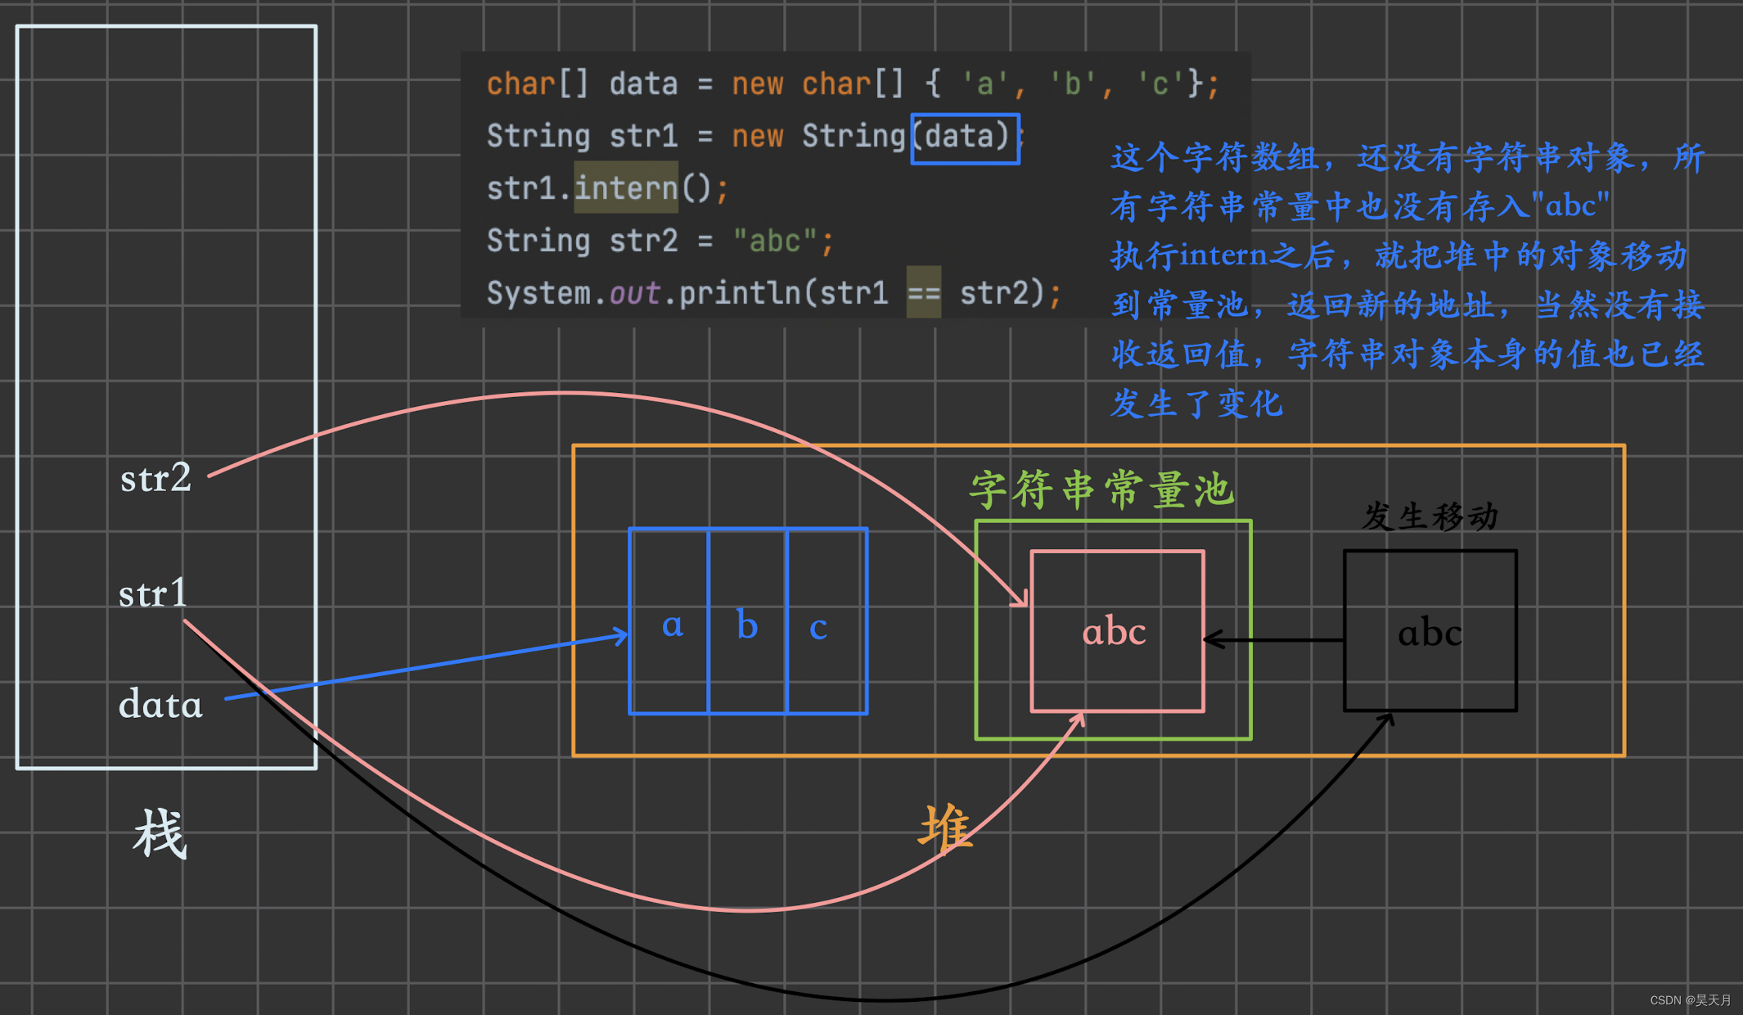Select cell 'c' of the blue char array
Screen dimensions: 1743x1015
point(826,621)
